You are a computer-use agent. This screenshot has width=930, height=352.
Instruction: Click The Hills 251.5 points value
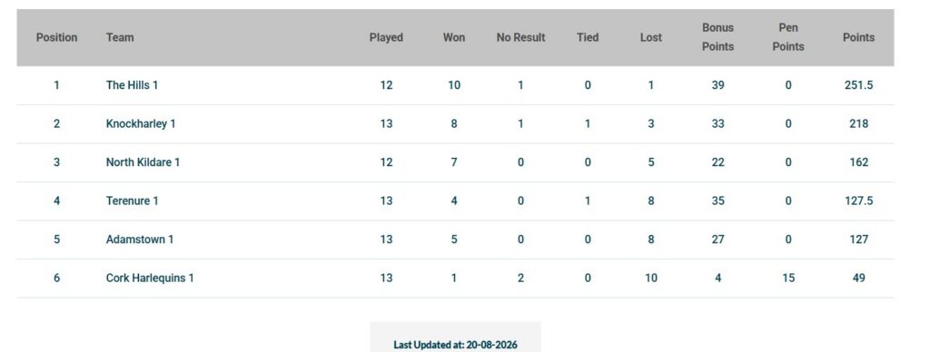tap(858, 85)
